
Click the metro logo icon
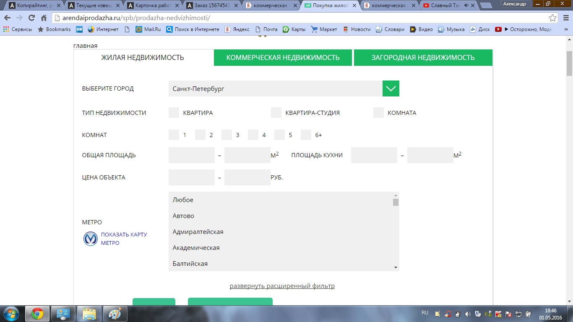click(91, 239)
